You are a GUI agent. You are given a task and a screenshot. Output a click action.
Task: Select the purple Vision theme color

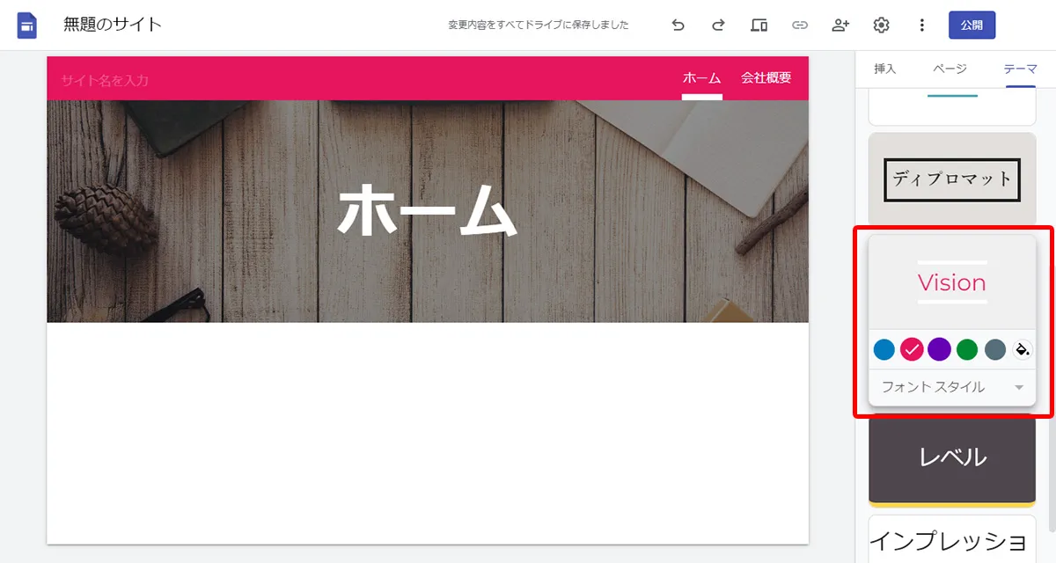[x=939, y=349]
